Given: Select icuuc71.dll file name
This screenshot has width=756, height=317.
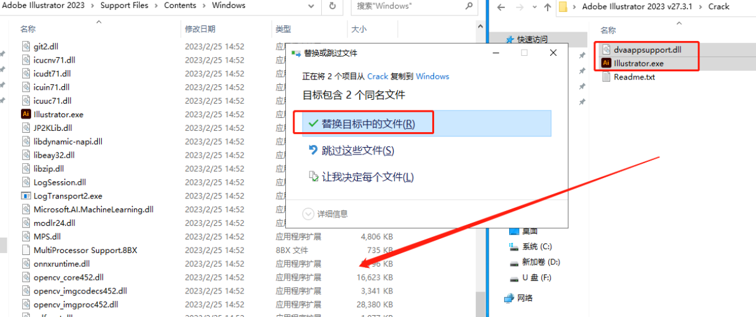Looking at the screenshot, I should [52, 101].
